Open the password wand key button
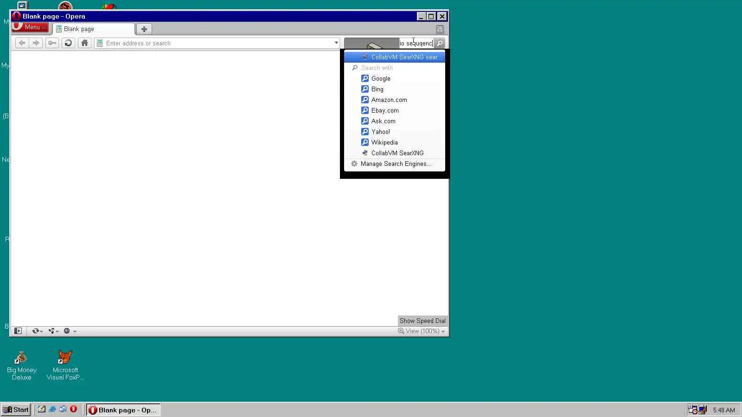The image size is (742, 417). click(52, 43)
